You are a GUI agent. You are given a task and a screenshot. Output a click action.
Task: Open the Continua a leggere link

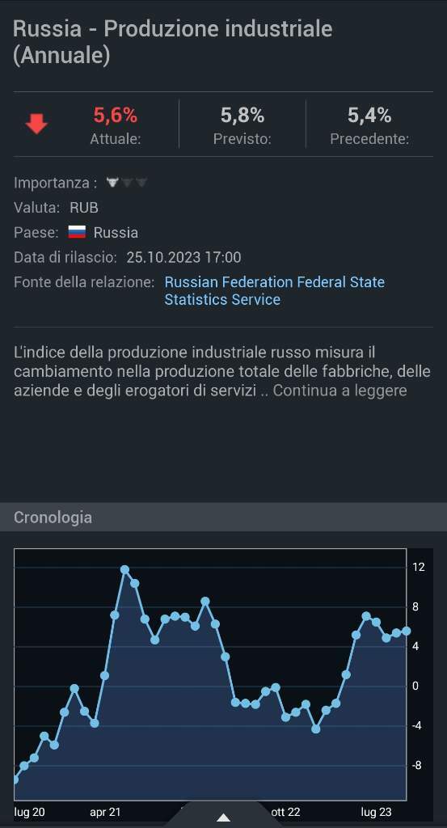339,391
